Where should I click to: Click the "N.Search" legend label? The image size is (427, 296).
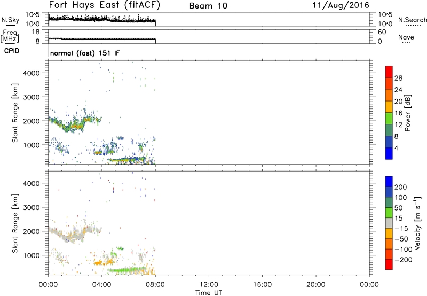(x=413, y=20)
